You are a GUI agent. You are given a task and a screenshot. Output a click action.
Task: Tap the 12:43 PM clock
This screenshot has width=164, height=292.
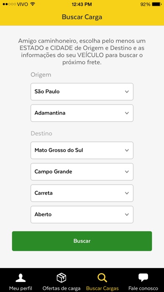82,4
